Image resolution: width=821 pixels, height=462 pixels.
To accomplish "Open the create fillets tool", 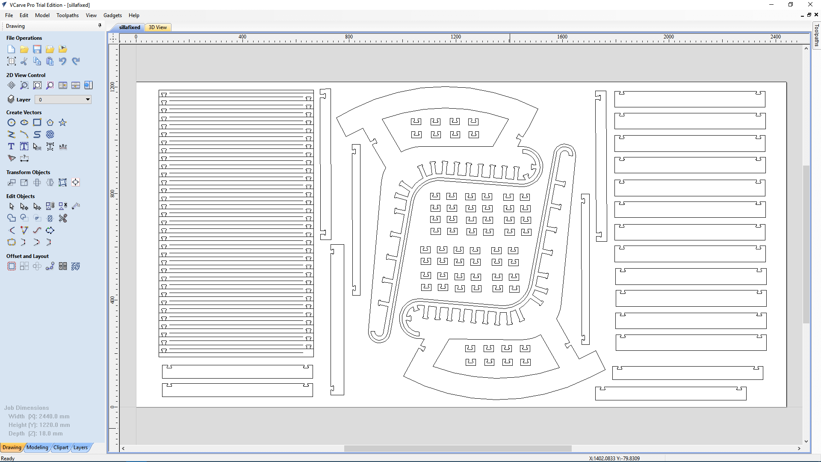I will [12, 230].
